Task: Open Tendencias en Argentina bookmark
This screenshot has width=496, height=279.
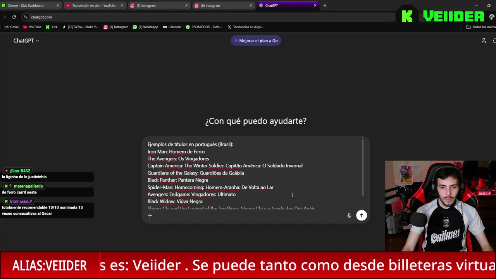Action: coord(245,27)
